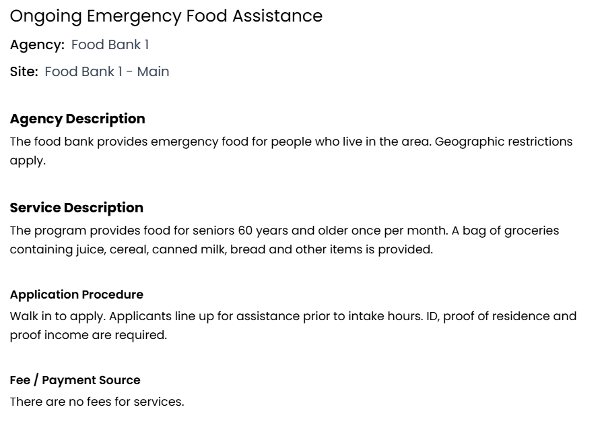
Task: Click the Ongoing Emergency Food Assistance title
Action: (x=166, y=16)
